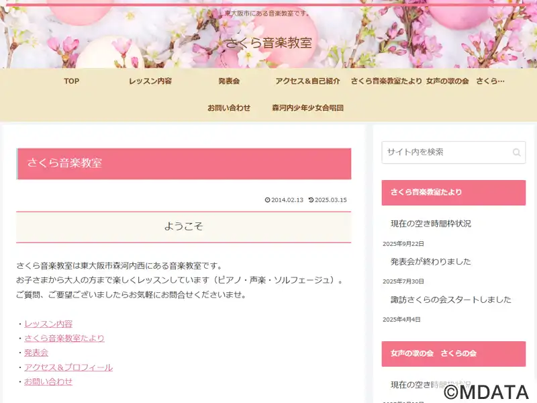Open sidebar post 諏訪さくらの会スタートしました
537x403 pixels.
(451, 300)
